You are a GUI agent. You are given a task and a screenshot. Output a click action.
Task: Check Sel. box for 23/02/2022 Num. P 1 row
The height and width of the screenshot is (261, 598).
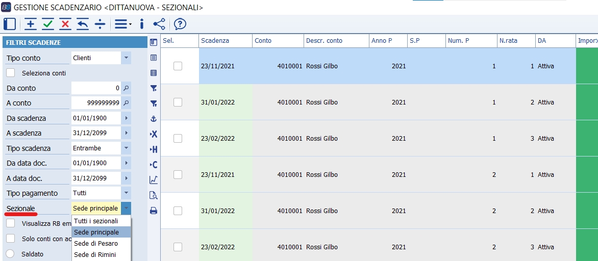178,138
